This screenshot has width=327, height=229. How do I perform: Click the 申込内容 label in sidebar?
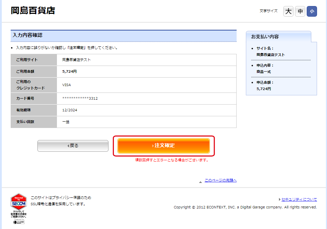pyautogui.click(x=265, y=66)
